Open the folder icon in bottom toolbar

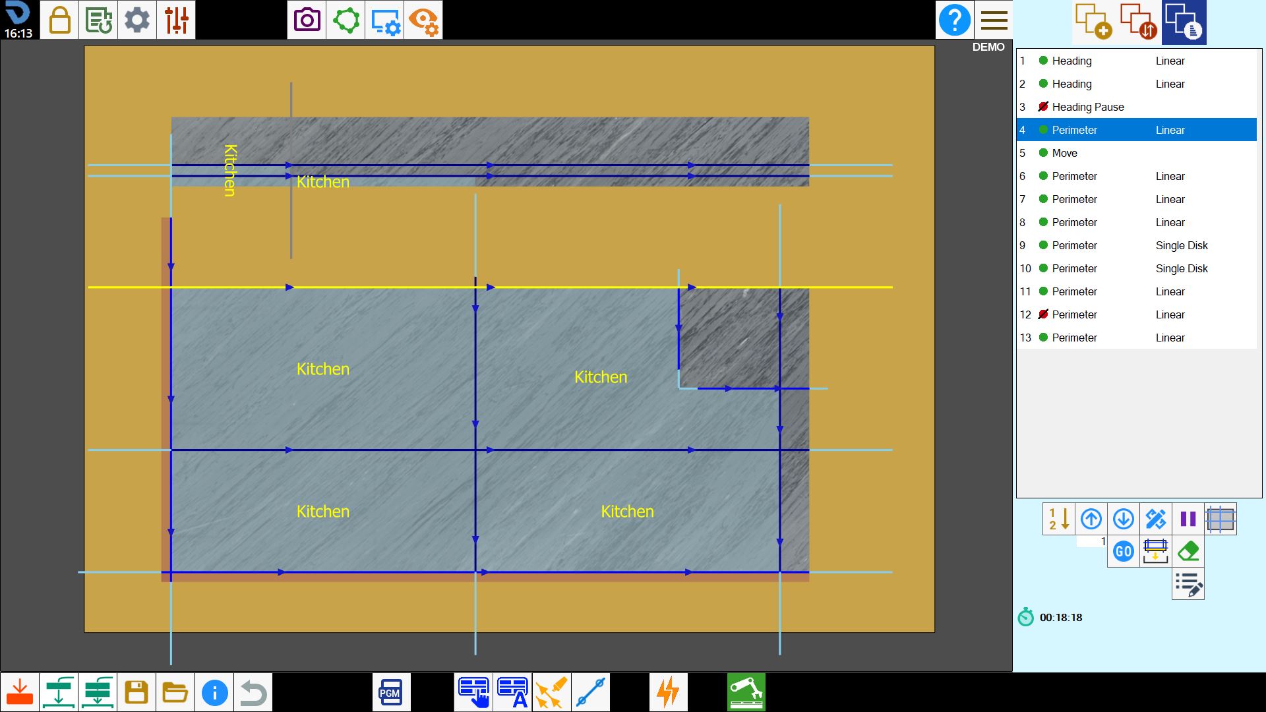175,692
